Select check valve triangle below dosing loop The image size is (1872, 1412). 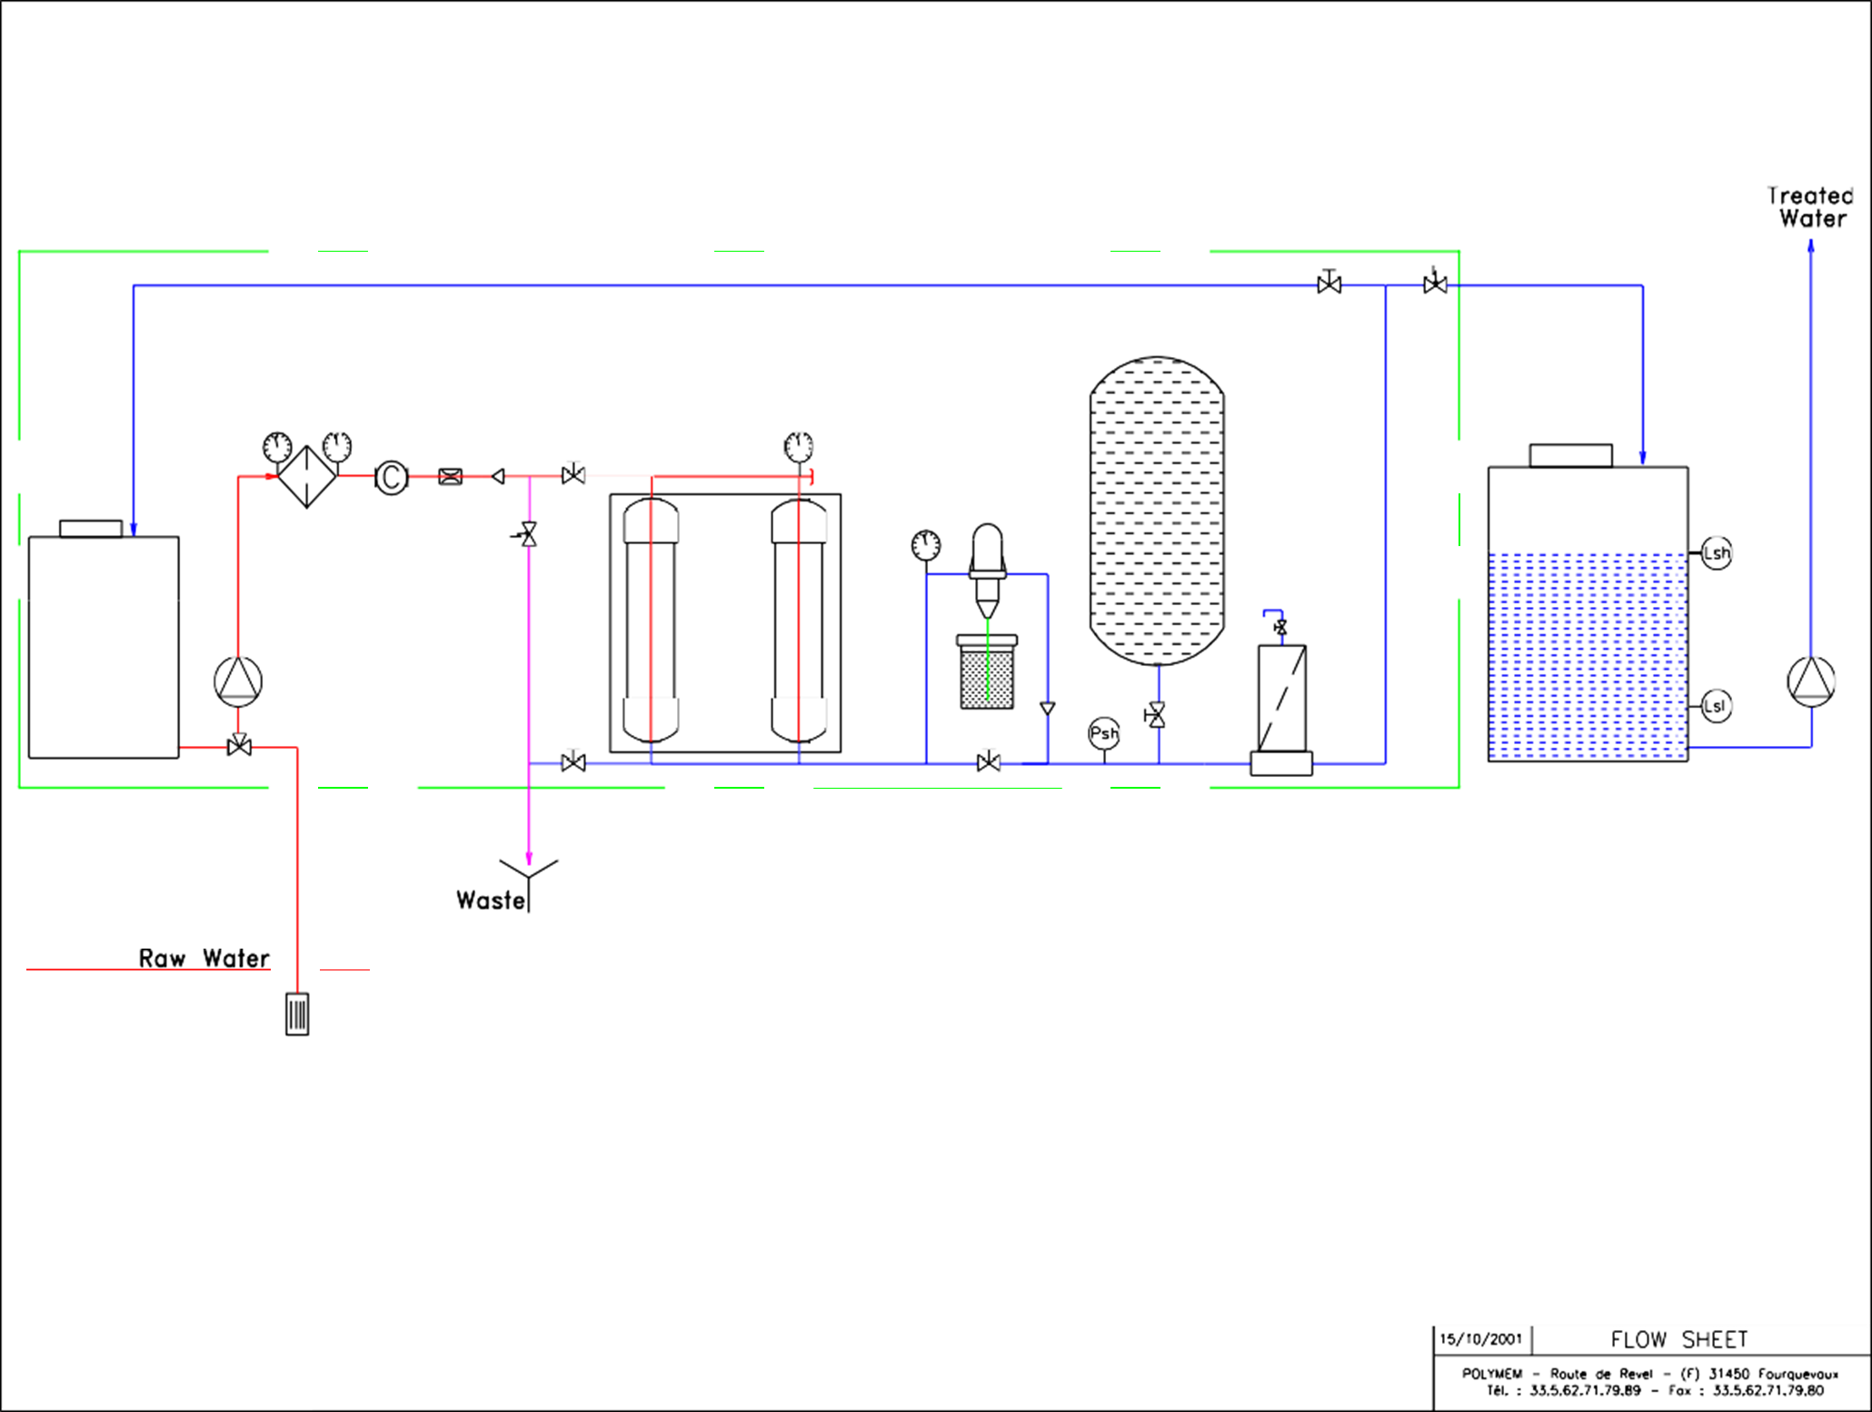1048,709
